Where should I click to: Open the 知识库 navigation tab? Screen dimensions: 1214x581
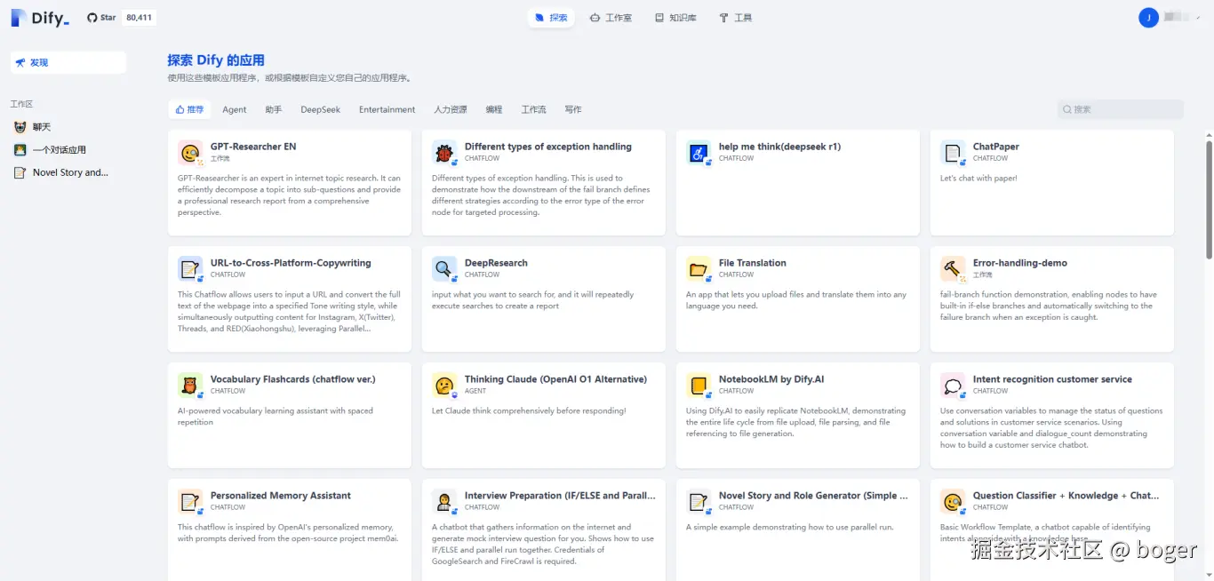[x=675, y=18]
